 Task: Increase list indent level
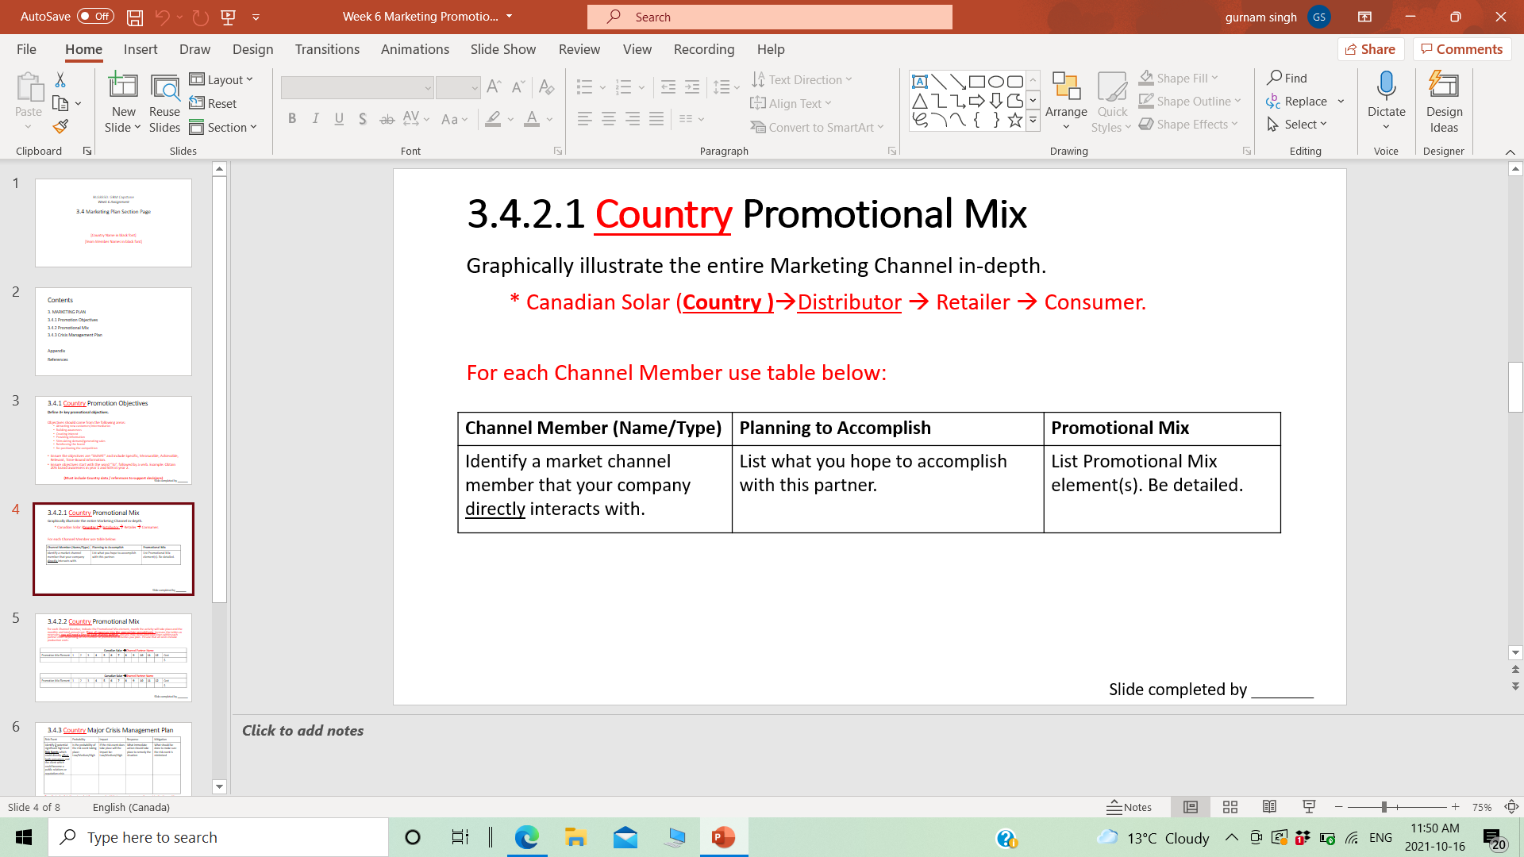[692, 86]
